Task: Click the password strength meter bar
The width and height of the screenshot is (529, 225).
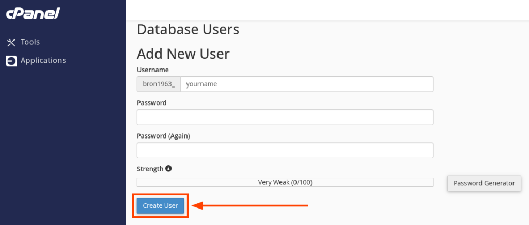Action: [x=285, y=182]
